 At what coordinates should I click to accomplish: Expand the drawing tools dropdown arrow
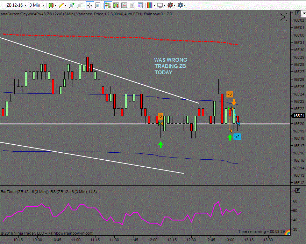pos(66,6)
